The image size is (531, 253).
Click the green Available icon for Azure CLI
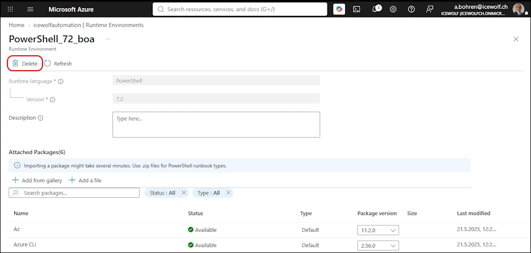(x=191, y=245)
